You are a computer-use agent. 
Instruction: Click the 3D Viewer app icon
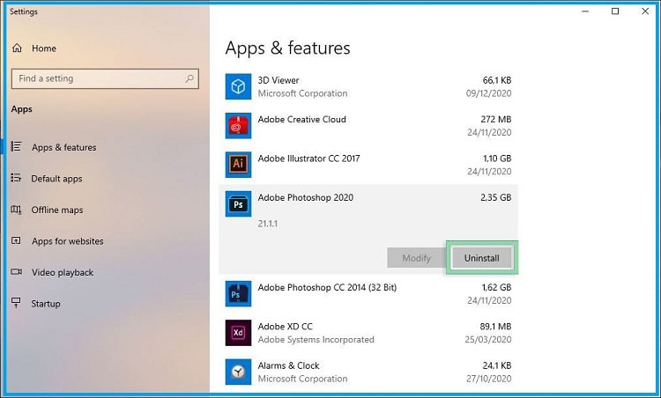pos(238,87)
